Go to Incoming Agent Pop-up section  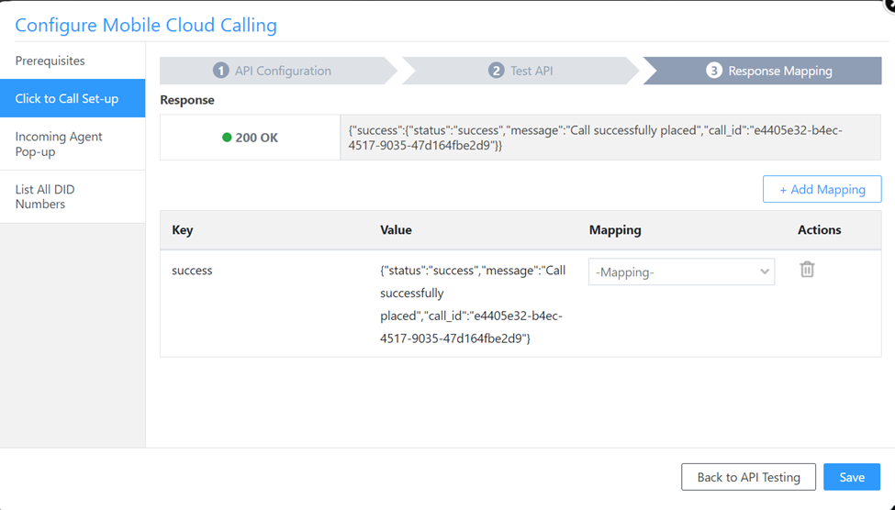[59, 144]
